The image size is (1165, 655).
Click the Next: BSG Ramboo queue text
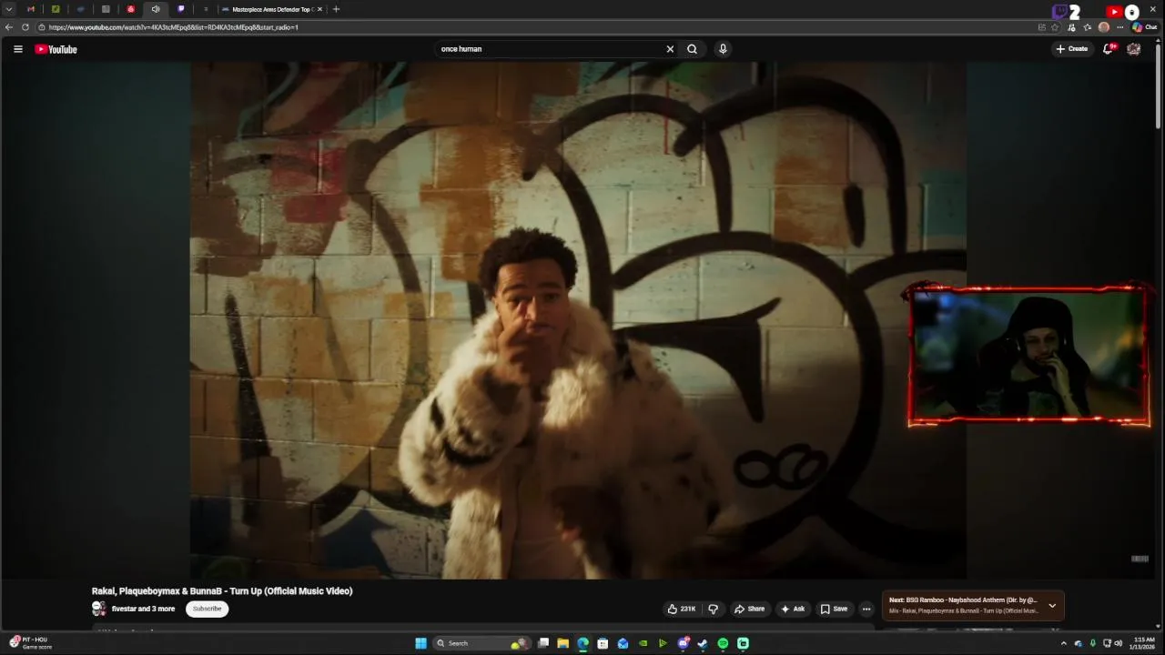click(963, 600)
